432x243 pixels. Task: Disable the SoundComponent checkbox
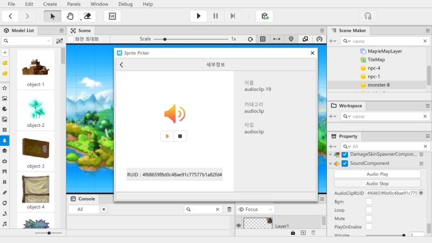[345, 163]
